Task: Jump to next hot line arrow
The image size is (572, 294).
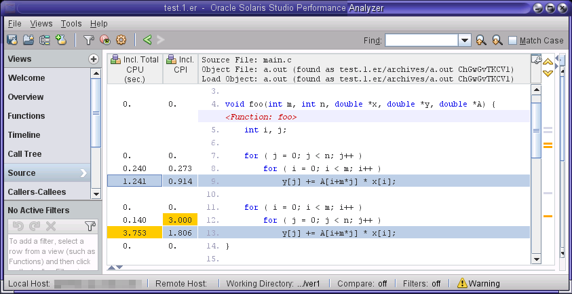Action: [548, 73]
